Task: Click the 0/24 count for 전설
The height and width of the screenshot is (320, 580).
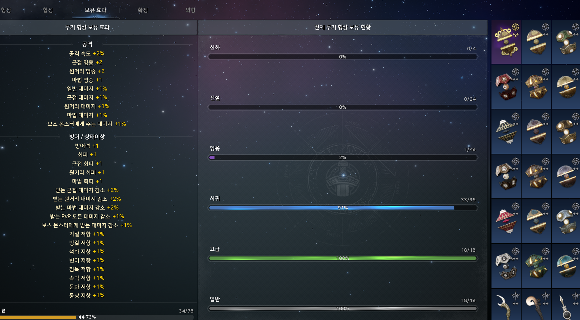Action: point(470,99)
